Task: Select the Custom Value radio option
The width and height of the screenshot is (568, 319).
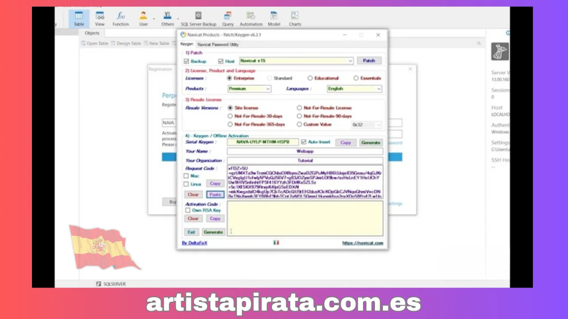Action: 299,124
